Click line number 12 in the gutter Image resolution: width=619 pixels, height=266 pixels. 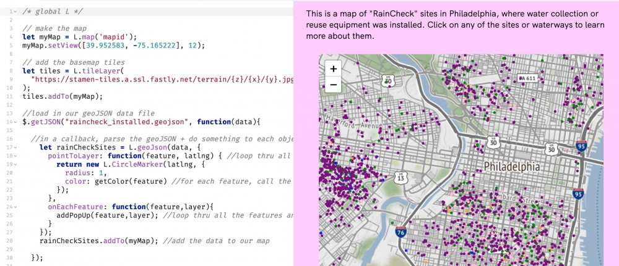point(10,105)
